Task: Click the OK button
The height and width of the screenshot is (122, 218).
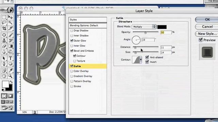Action: (207, 20)
